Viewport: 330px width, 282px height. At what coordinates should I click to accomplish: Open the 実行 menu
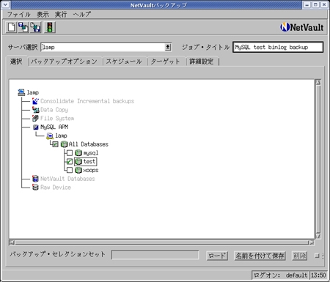click(61, 14)
